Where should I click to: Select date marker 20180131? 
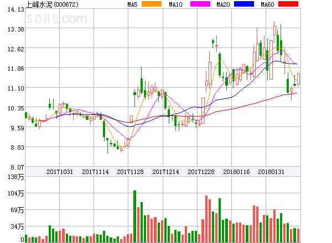tap(271, 172)
